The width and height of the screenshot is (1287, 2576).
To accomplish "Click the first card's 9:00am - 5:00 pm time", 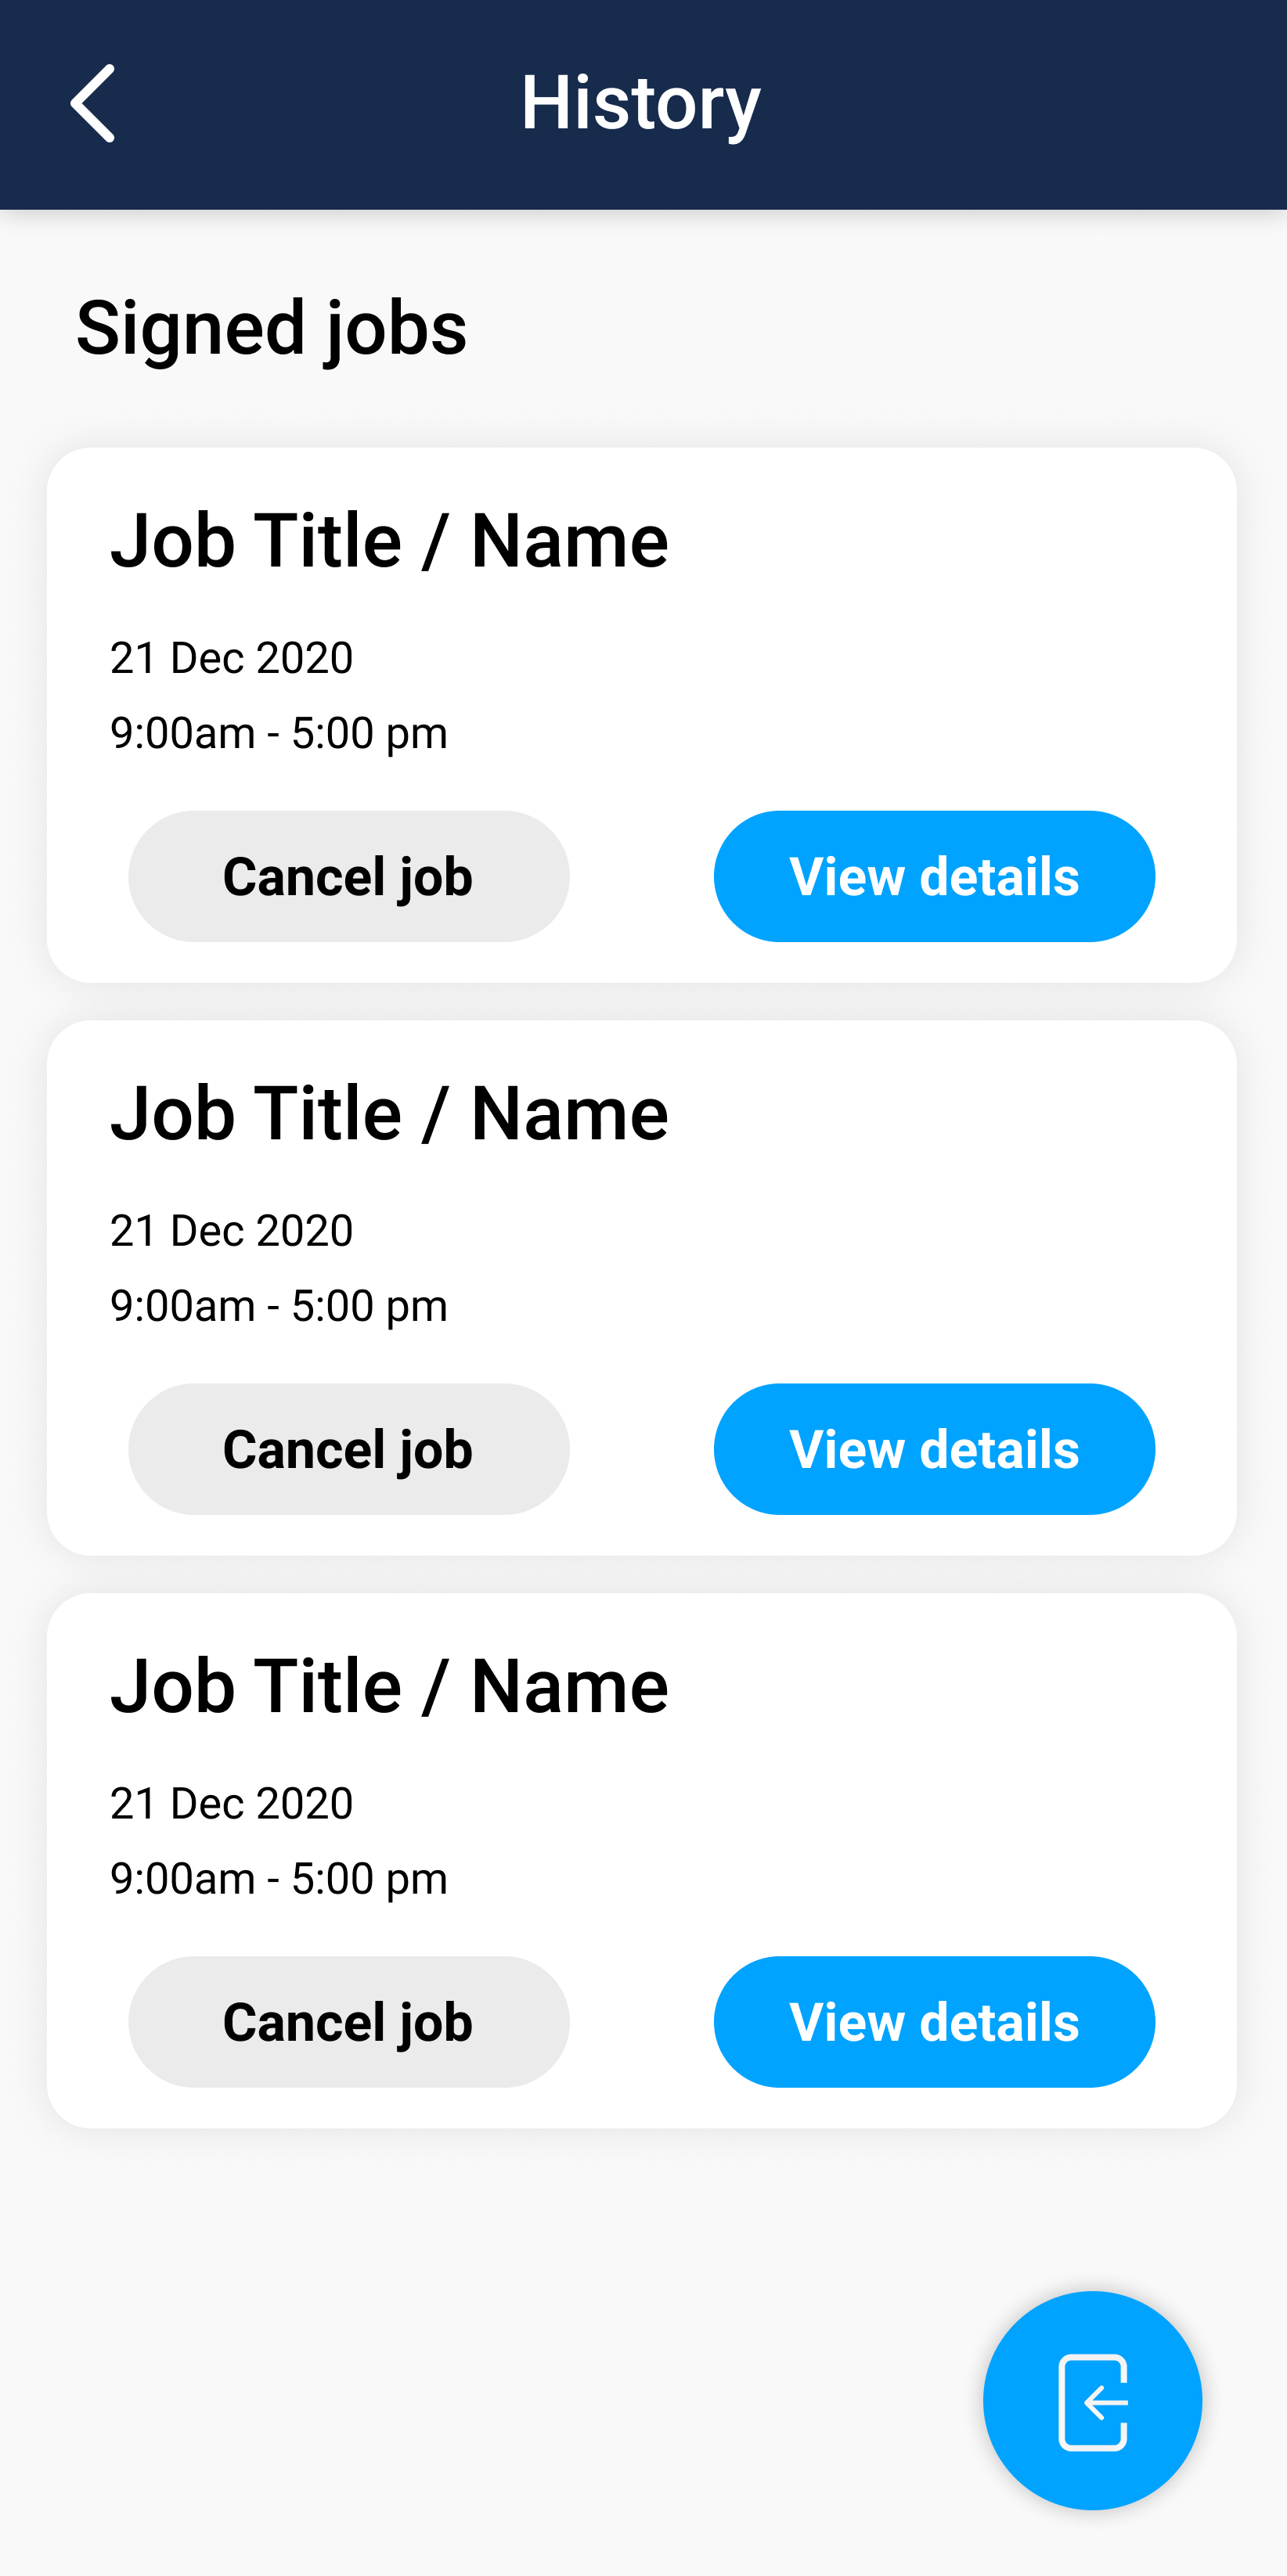I will click(x=278, y=733).
